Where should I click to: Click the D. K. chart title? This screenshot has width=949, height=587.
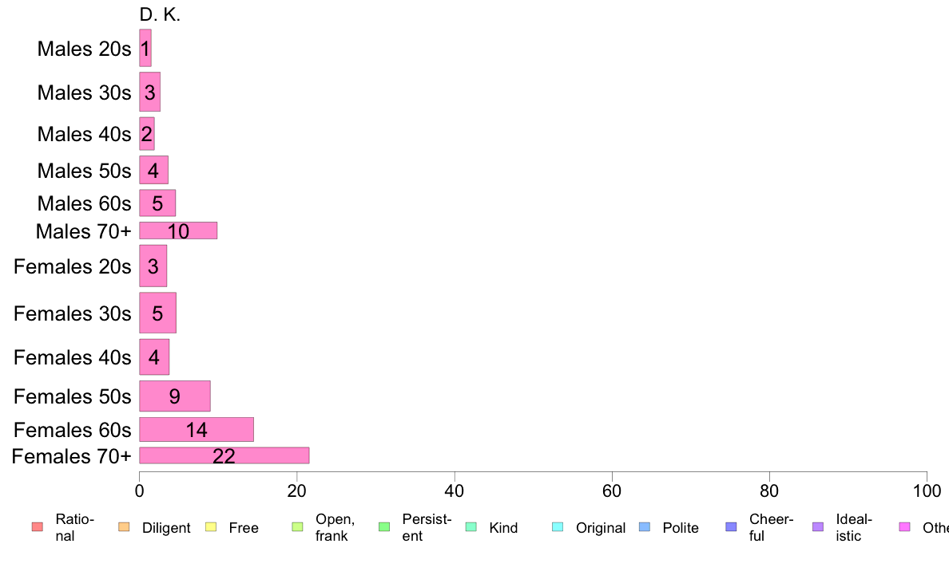pyautogui.click(x=160, y=14)
